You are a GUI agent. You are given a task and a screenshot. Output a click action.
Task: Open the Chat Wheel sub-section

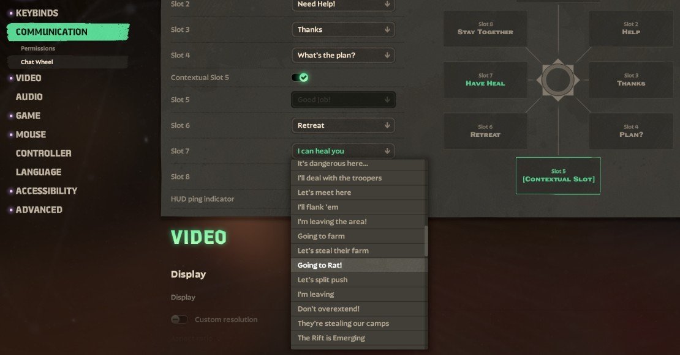point(67,62)
